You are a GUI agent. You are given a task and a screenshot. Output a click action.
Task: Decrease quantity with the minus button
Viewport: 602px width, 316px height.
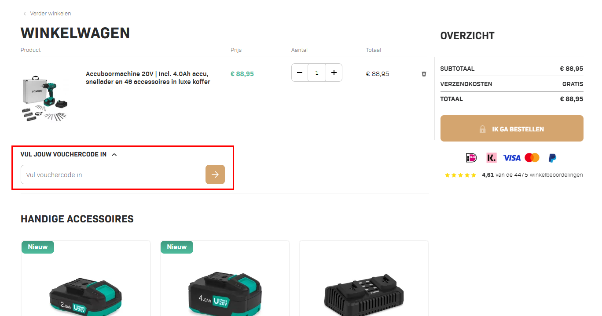tap(300, 73)
